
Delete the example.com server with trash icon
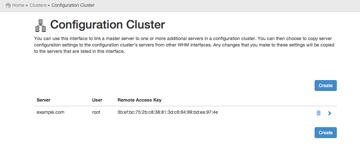point(318,113)
